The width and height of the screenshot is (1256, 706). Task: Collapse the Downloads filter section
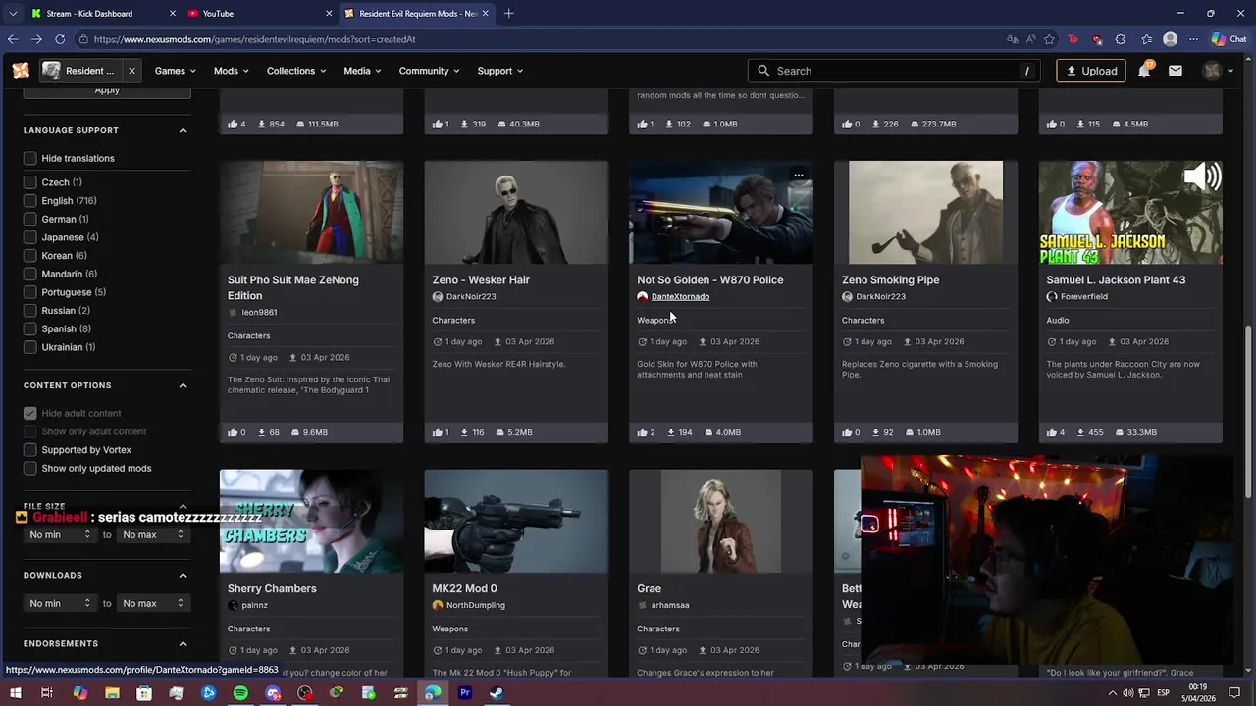click(183, 575)
